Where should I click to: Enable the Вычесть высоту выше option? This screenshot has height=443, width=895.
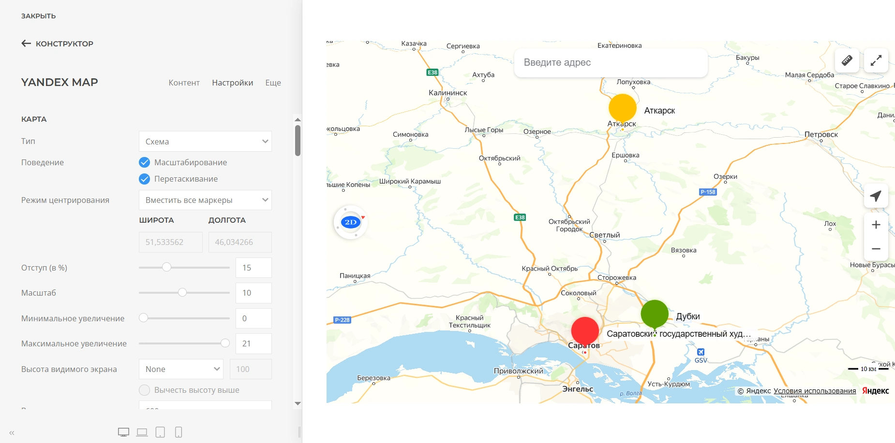[144, 390]
